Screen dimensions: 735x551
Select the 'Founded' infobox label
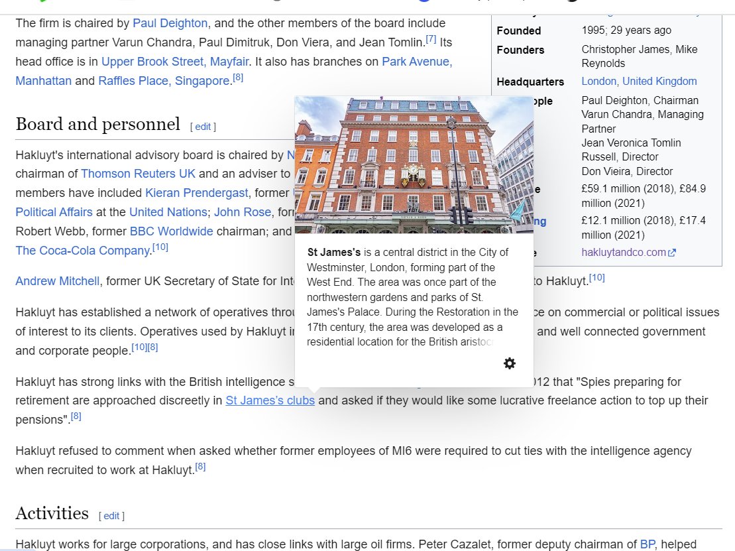point(518,31)
